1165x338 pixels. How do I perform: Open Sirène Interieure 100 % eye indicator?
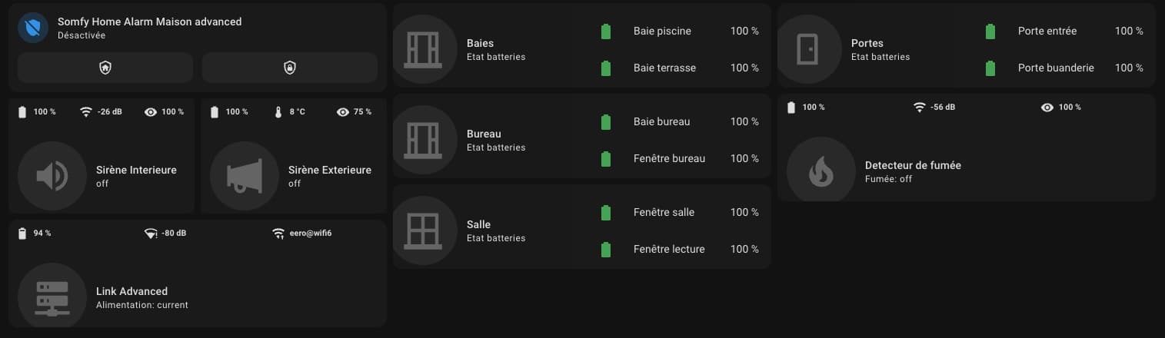coord(164,111)
